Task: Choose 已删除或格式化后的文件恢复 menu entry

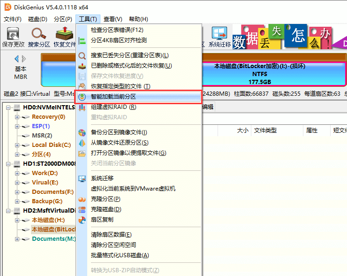Action: 138,66
